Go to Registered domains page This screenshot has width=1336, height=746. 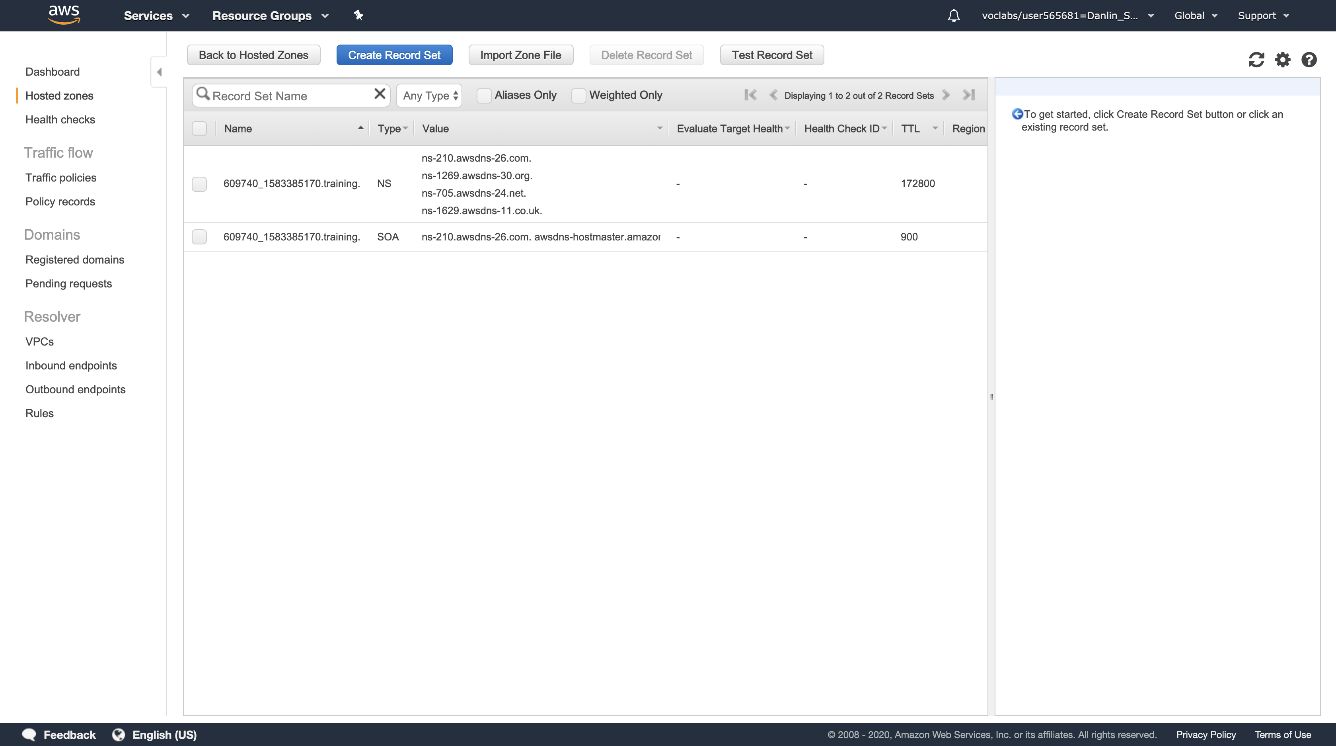point(75,260)
